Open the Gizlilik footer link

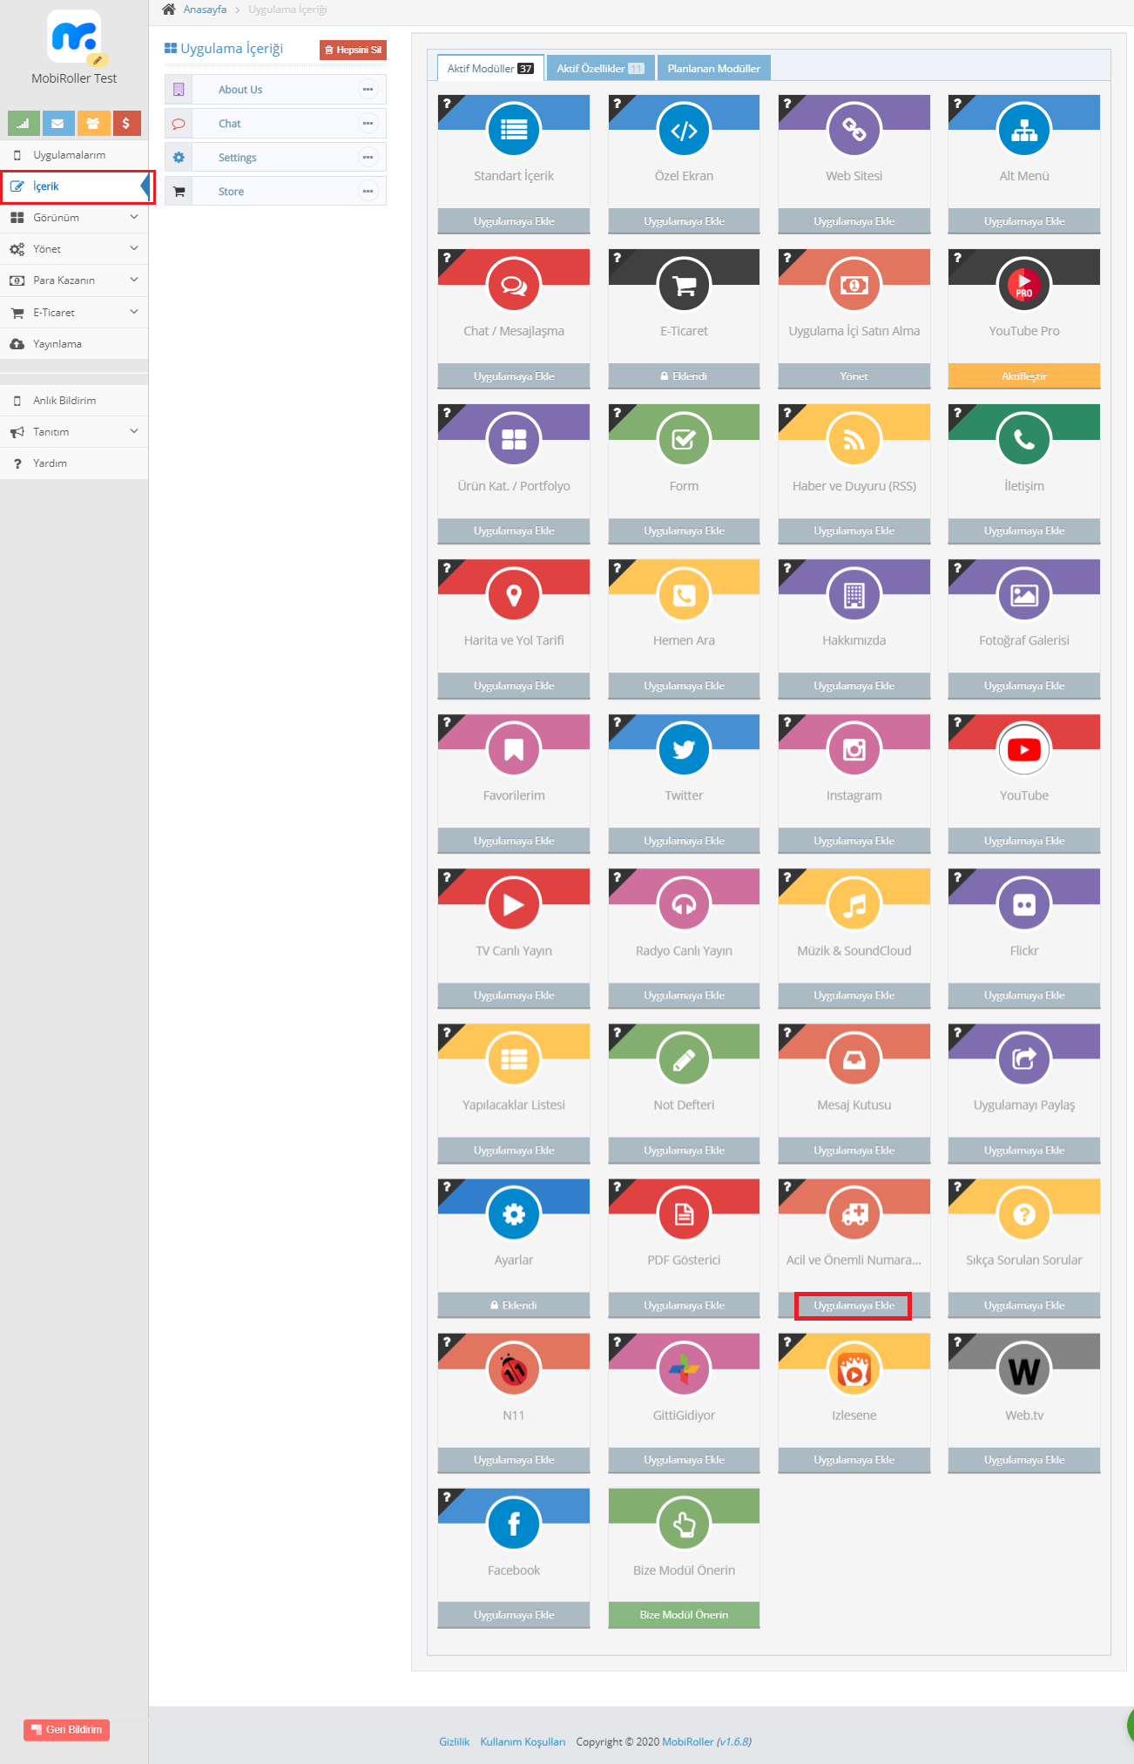tap(454, 1741)
